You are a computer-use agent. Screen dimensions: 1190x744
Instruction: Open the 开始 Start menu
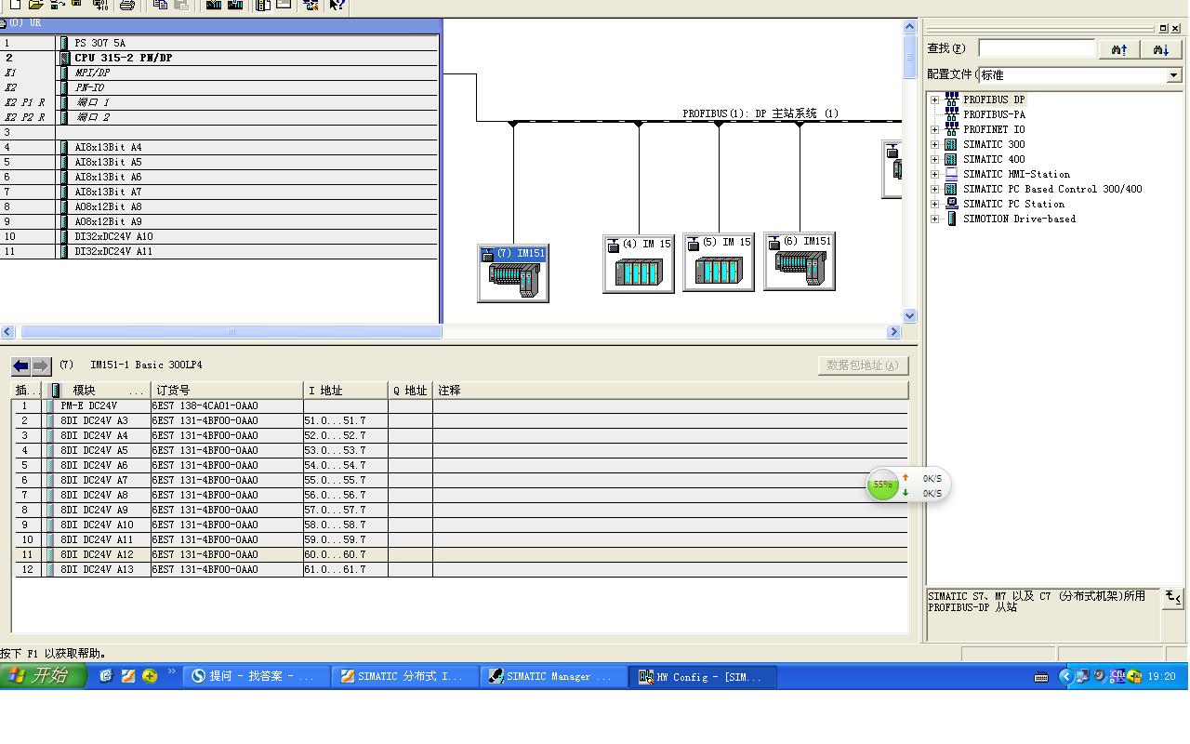point(43,676)
